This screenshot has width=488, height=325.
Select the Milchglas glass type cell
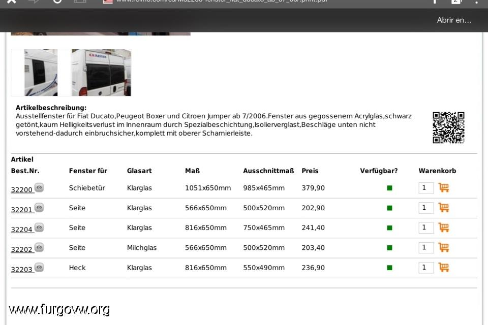(x=142, y=248)
